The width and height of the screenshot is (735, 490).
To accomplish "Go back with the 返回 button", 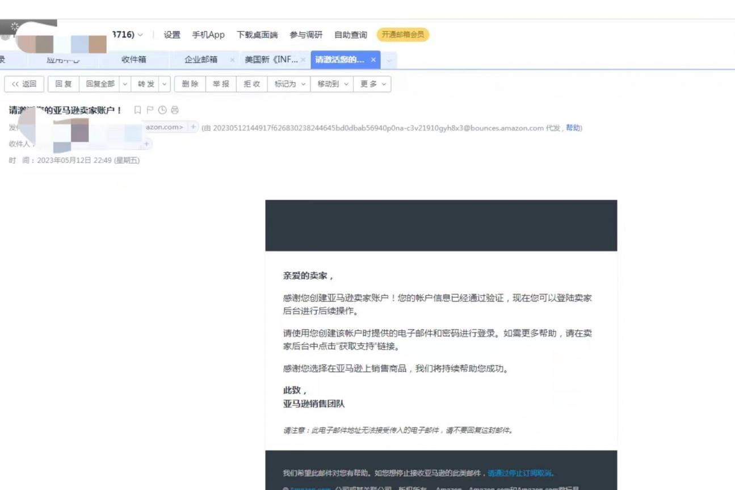I will [x=24, y=84].
